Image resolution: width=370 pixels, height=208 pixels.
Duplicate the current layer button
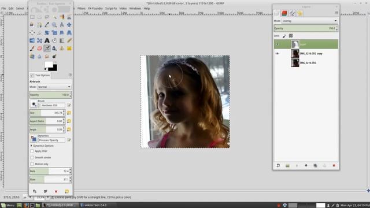coord(315,166)
